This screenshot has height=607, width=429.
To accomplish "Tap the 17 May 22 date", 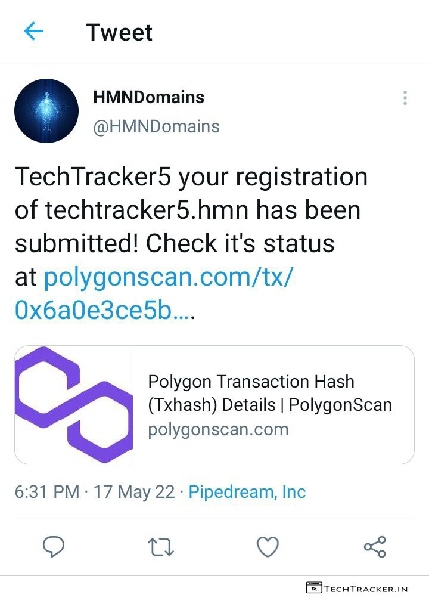I will tap(134, 492).
